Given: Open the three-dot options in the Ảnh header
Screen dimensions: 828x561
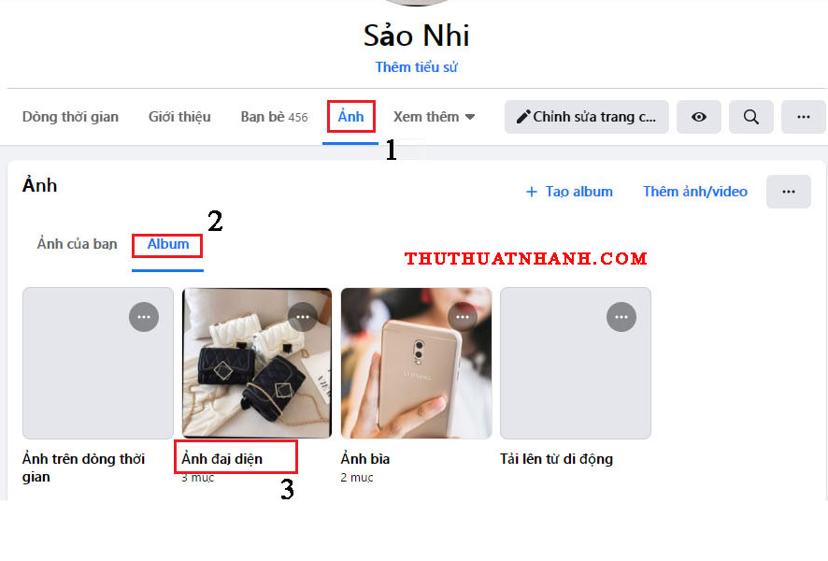Looking at the screenshot, I should click(x=789, y=192).
